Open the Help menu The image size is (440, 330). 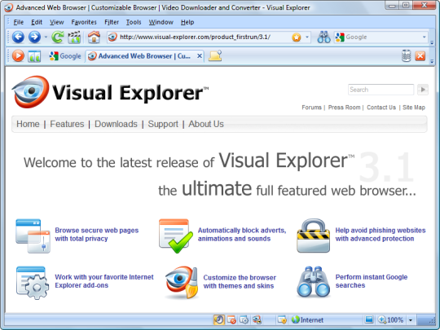(x=187, y=22)
